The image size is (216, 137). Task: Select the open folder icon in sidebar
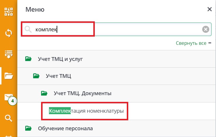[x=9, y=76]
